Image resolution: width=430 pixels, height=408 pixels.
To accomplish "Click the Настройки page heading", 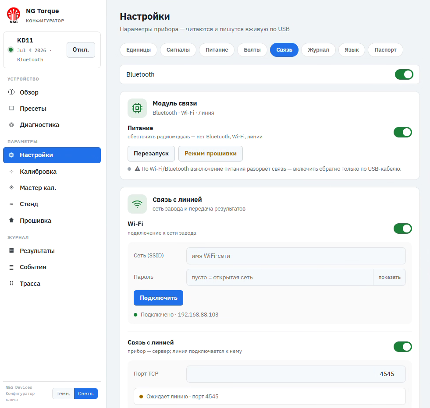I will (145, 17).
